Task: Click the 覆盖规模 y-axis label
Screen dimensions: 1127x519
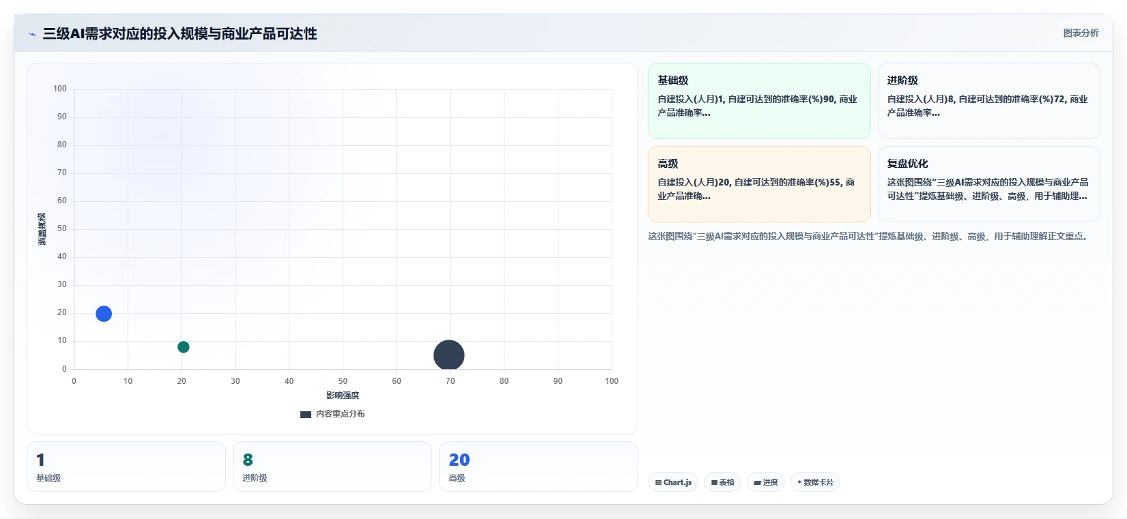Action: pyautogui.click(x=42, y=229)
